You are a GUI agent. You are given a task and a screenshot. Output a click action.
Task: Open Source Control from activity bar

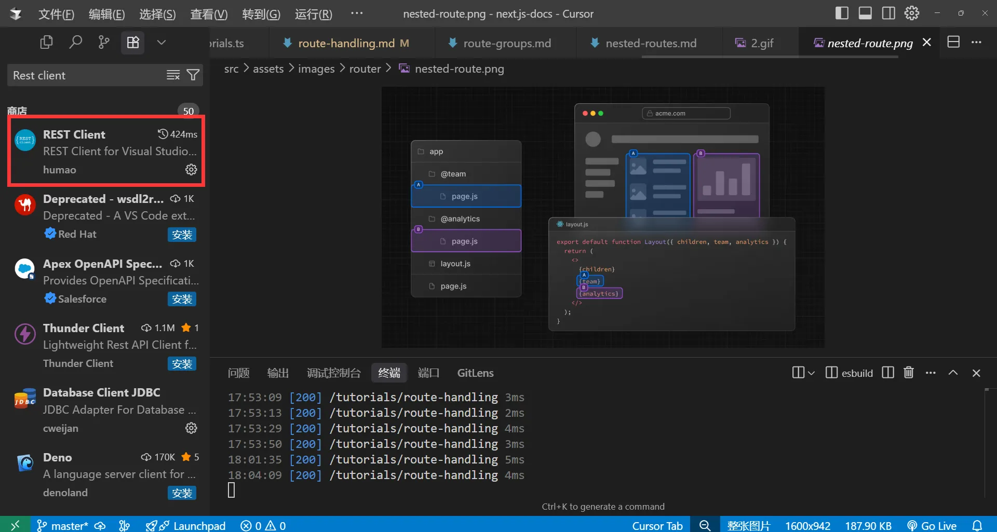click(x=103, y=42)
